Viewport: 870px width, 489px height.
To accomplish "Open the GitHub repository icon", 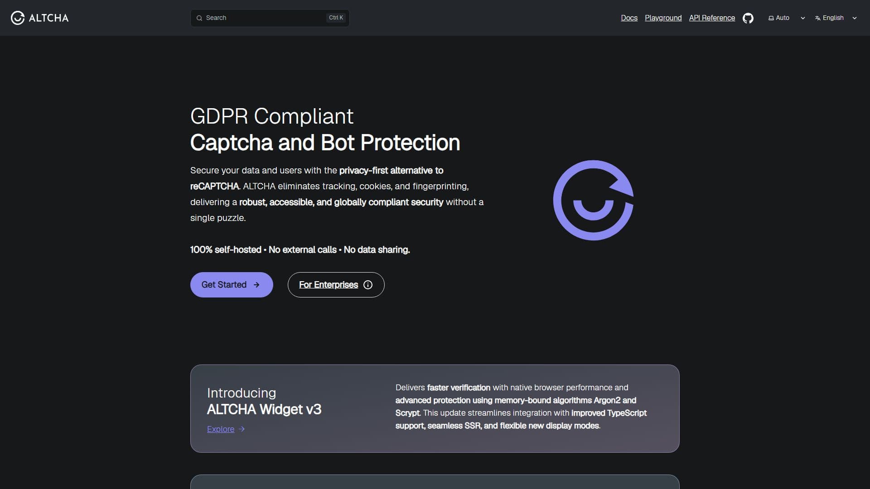I will pyautogui.click(x=748, y=18).
